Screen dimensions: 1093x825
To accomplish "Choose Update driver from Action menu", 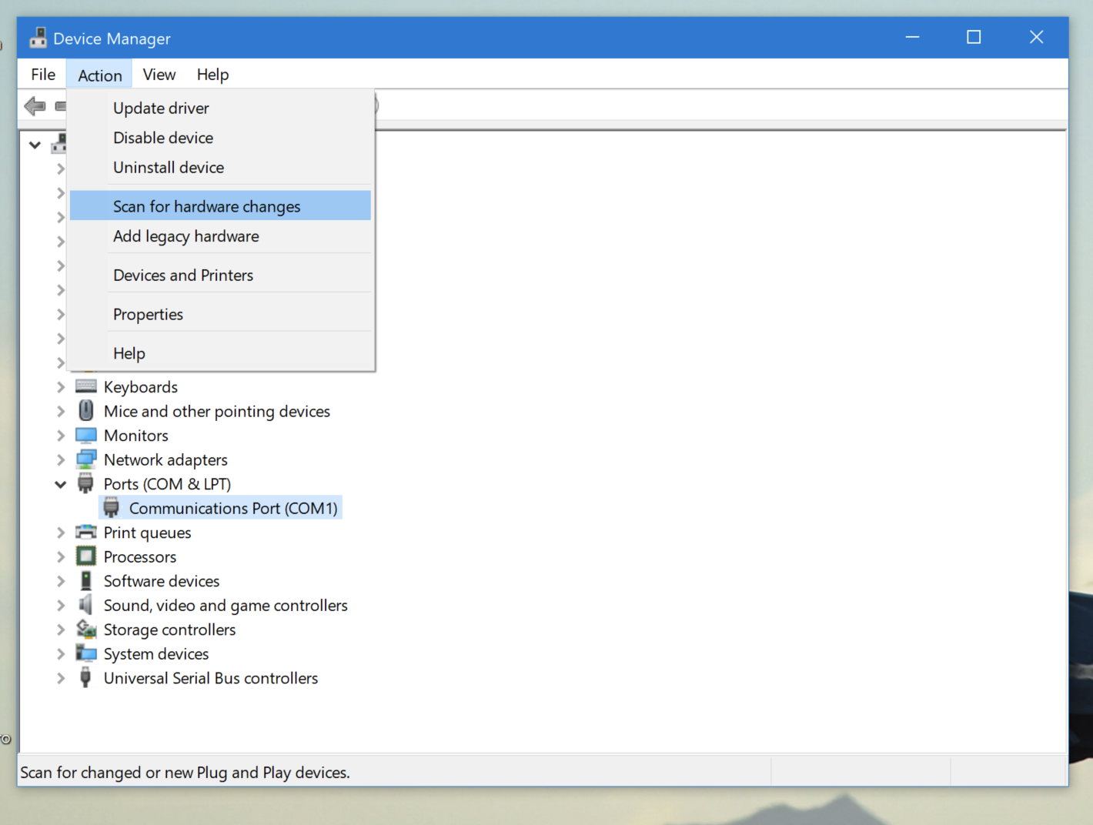I will click(220, 109).
